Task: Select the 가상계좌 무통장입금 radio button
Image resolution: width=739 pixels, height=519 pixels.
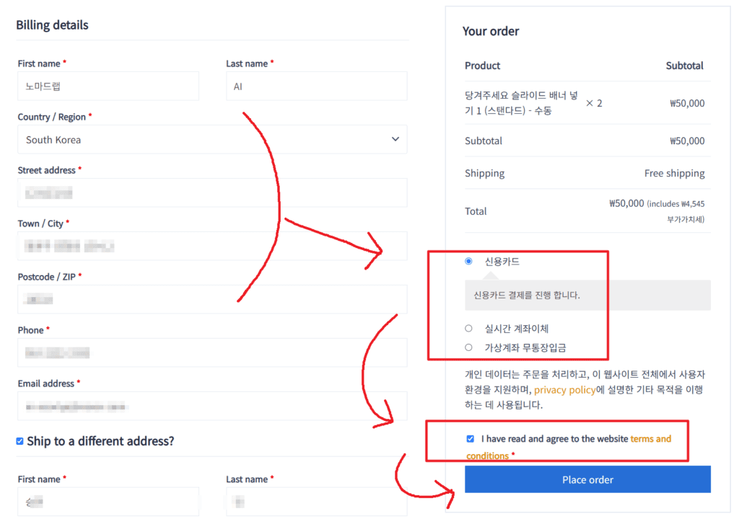Action: pyautogui.click(x=468, y=347)
